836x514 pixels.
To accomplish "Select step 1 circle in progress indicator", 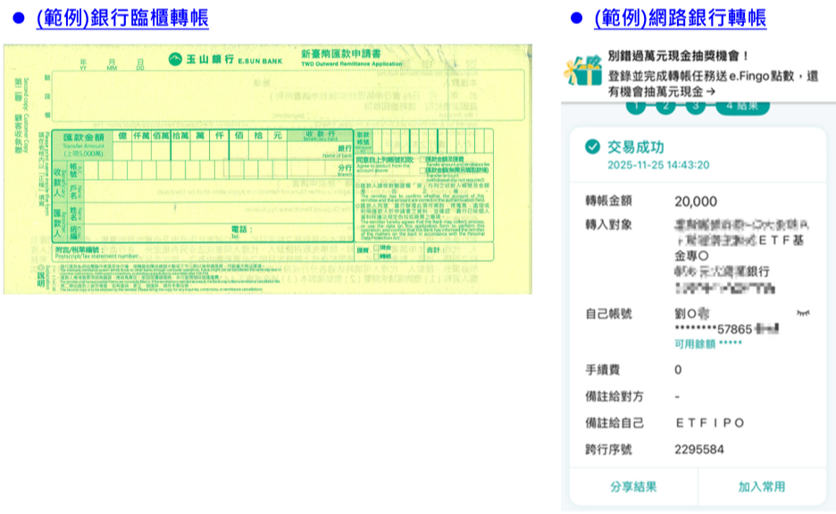I will [636, 105].
